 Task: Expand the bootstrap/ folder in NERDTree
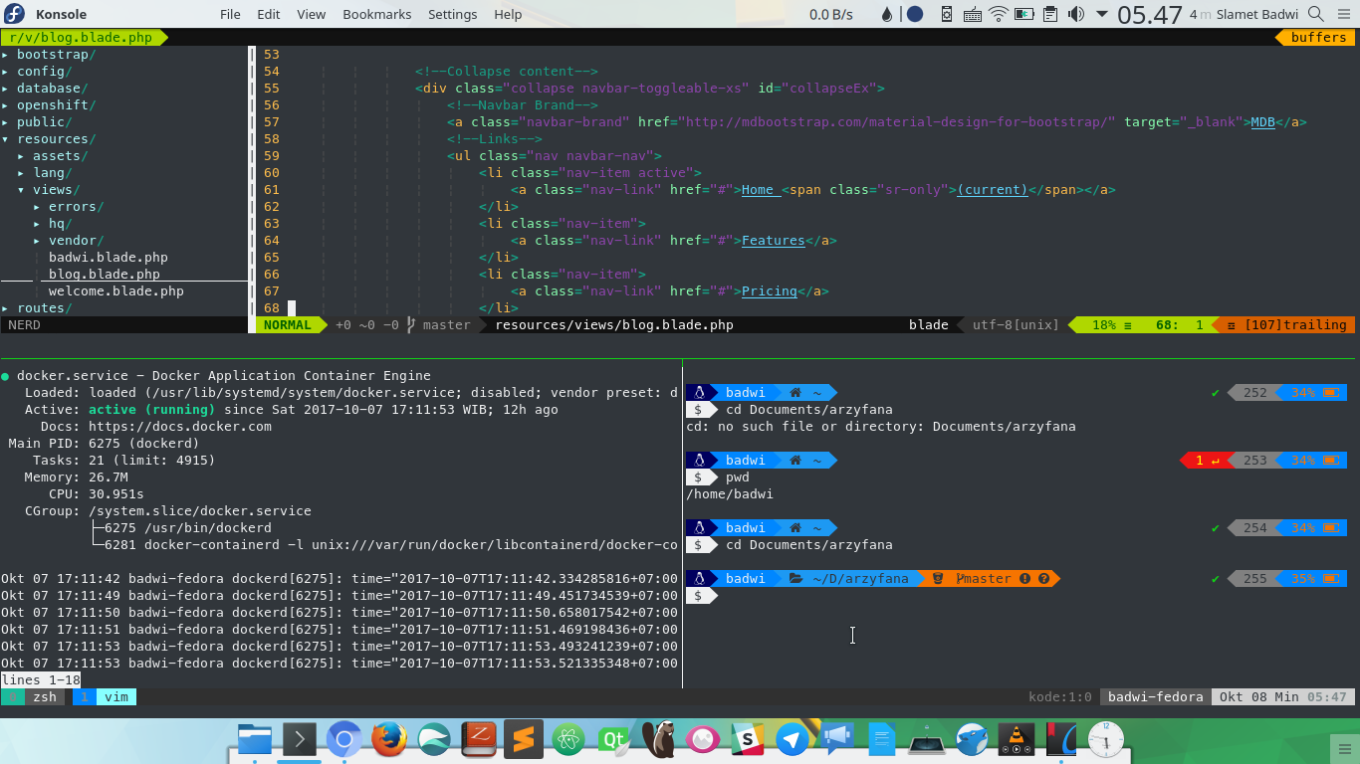click(56, 54)
